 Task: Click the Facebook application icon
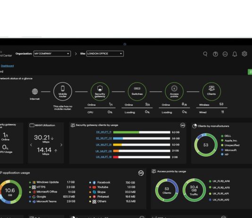(x=94, y=183)
